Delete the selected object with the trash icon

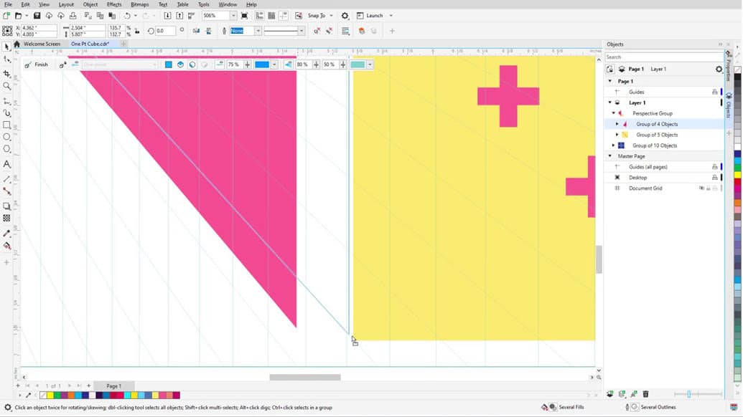tap(645, 394)
